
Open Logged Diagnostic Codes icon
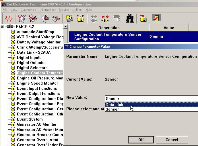click(x=33, y=19)
